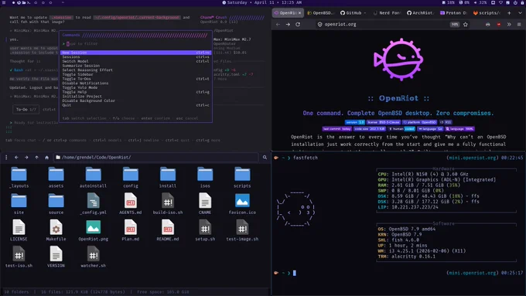Screen dimensions: 526x296
Task: Open the install folder
Action: point(168,178)
